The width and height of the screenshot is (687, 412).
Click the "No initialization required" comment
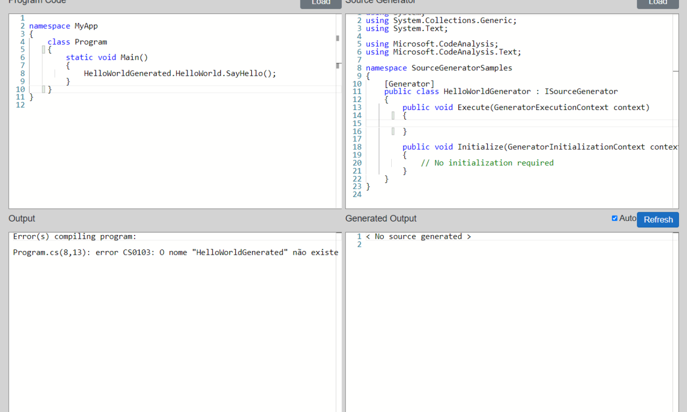[487, 163]
